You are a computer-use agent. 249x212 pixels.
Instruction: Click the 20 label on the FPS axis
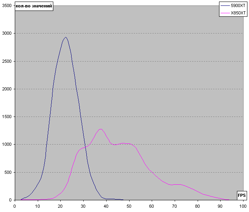[x=60, y=206]
